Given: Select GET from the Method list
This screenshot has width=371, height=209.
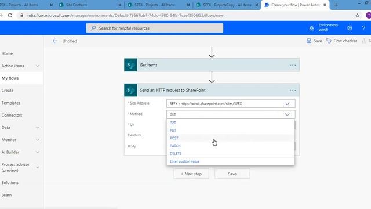Looking at the screenshot, I should pyautogui.click(x=231, y=123).
